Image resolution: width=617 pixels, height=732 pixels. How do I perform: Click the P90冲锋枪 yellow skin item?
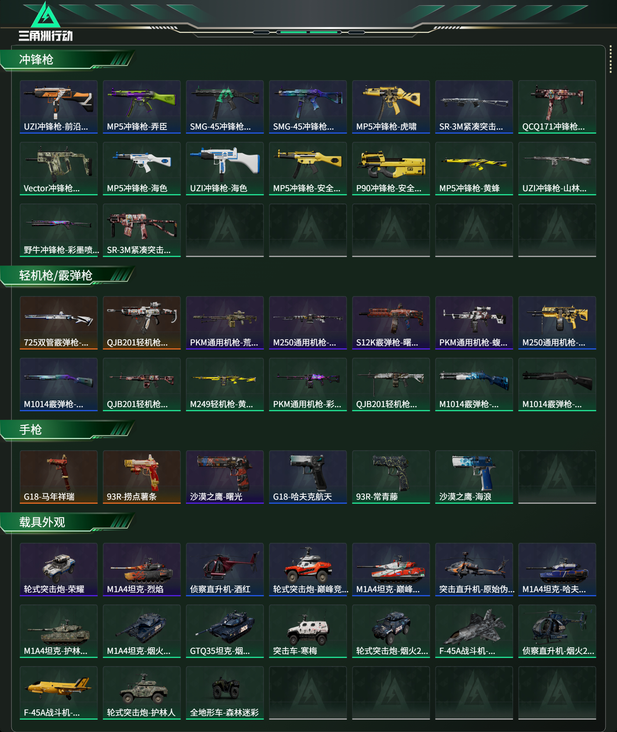click(x=391, y=169)
